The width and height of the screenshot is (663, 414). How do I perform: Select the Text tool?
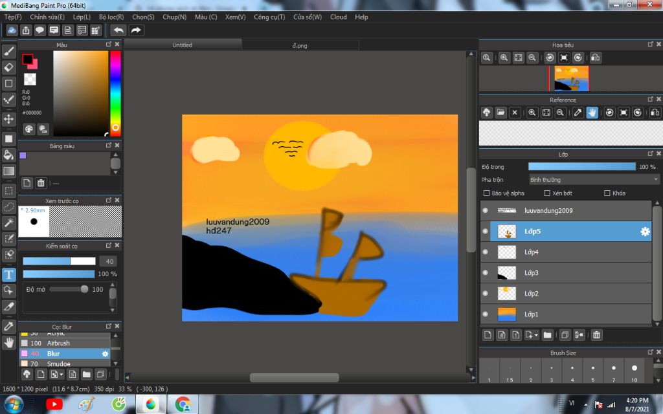[x=9, y=274]
